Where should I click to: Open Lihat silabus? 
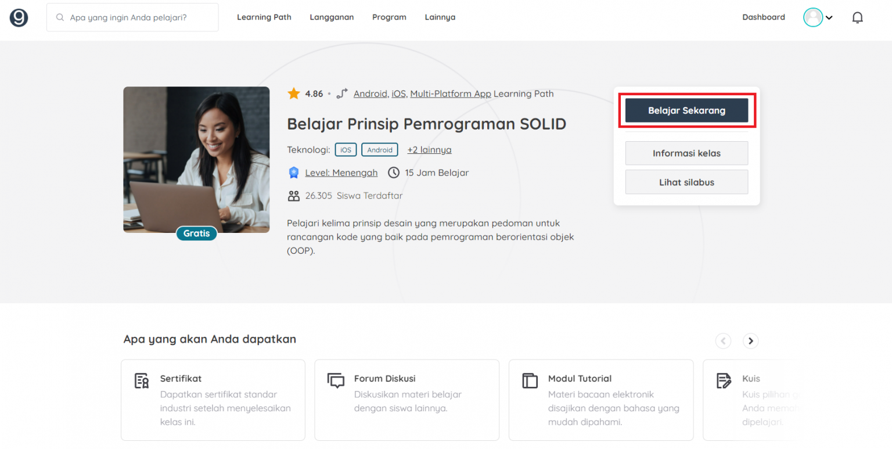686,182
